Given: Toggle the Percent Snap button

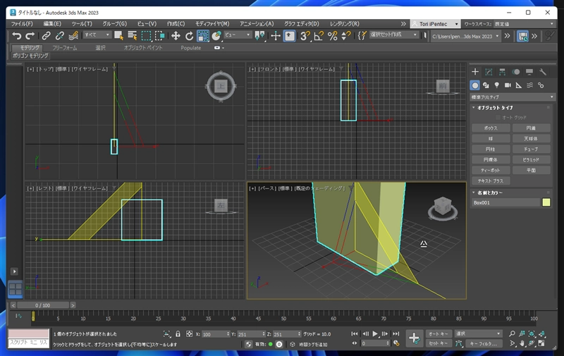Looking at the screenshot, I should (332, 35).
